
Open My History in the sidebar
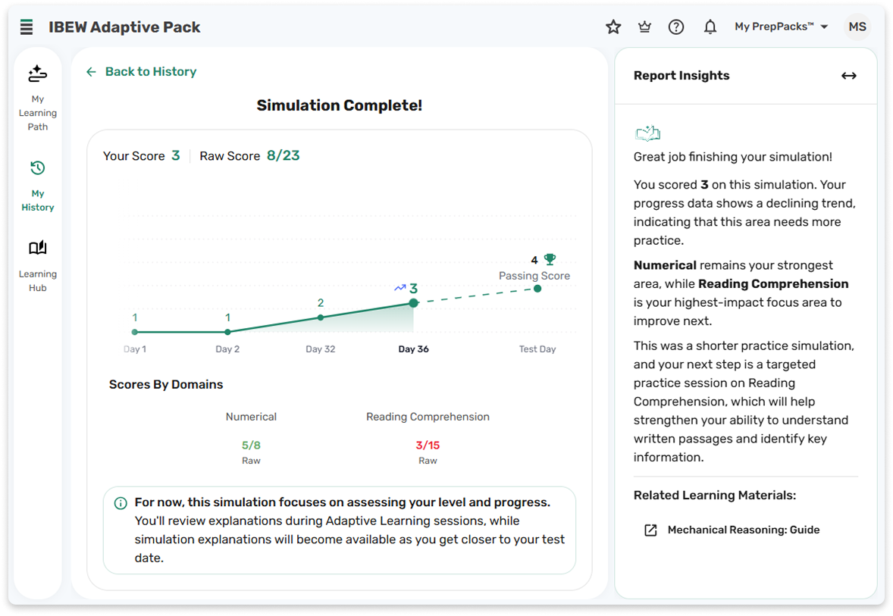38,186
